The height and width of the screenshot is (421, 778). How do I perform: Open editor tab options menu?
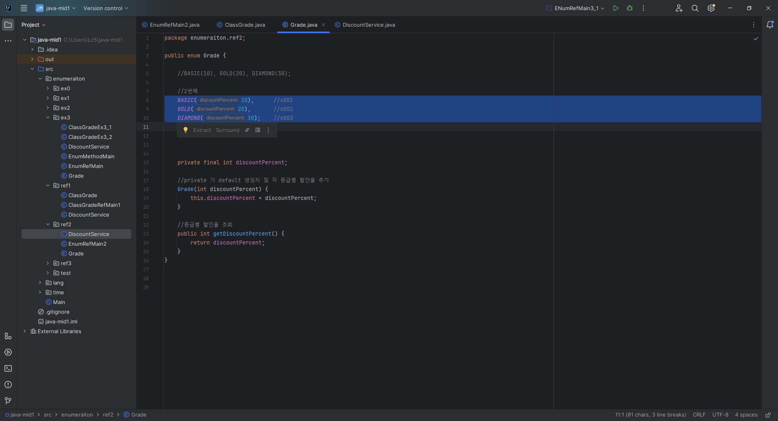point(754,25)
